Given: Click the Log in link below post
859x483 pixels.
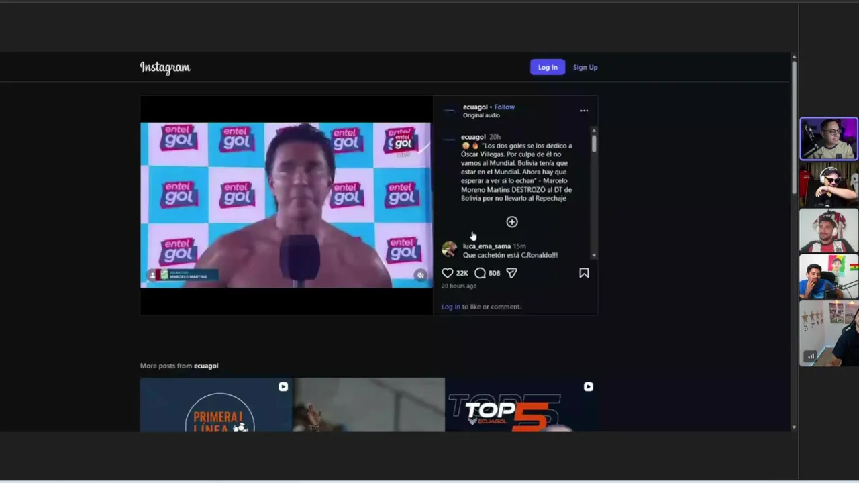Looking at the screenshot, I should tap(451, 307).
